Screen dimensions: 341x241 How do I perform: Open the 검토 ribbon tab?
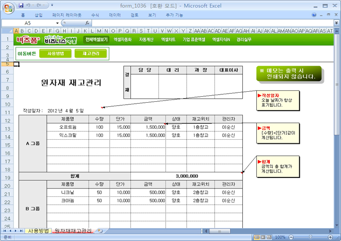(134, 15)
